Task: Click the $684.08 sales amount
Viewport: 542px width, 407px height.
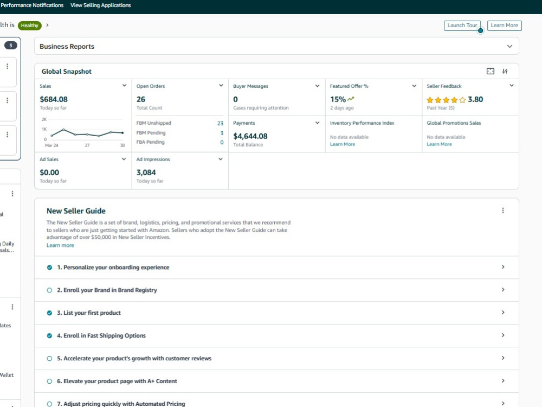Action: pyautogui.click(x=54, y=99)
